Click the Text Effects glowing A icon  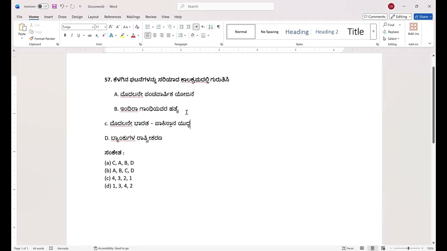click(111, 35)
